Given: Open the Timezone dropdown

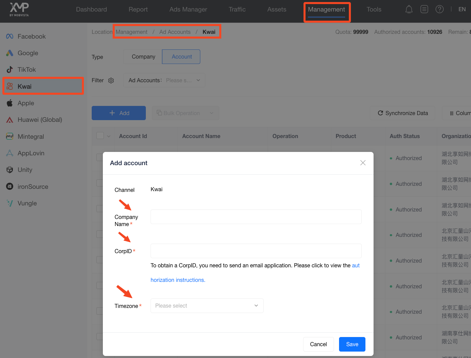Looking at the screenshot, I should click(207, 306).
